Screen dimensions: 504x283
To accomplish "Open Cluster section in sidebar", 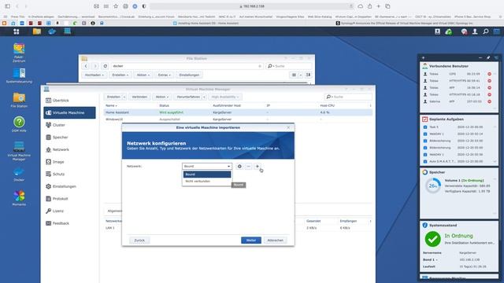I will [69, 125].
